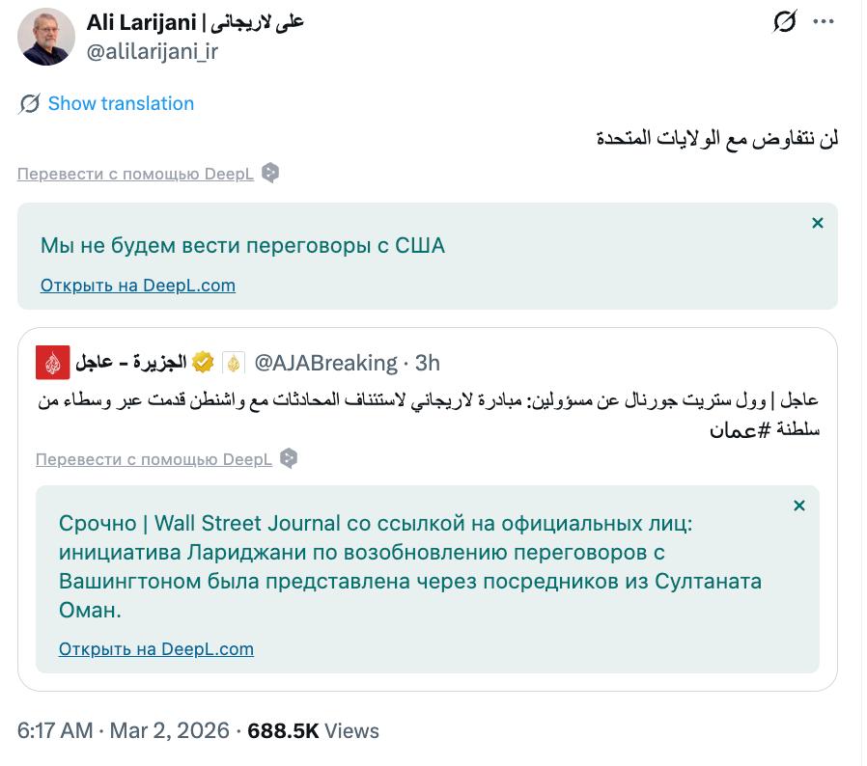This screenshot has height=766, width=867.
Task: Dismiss the first Russian translation box
Action: point(818,222)
